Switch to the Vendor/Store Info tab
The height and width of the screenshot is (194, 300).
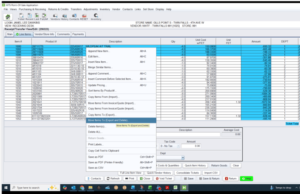[x=44, y=34]
